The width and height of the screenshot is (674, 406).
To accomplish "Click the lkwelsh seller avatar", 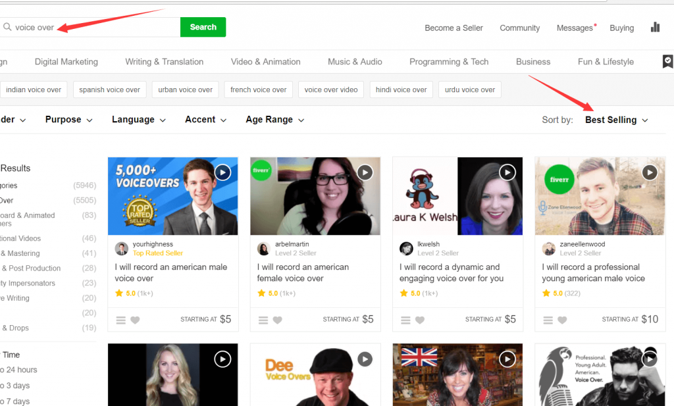I will tap(406, 248).
